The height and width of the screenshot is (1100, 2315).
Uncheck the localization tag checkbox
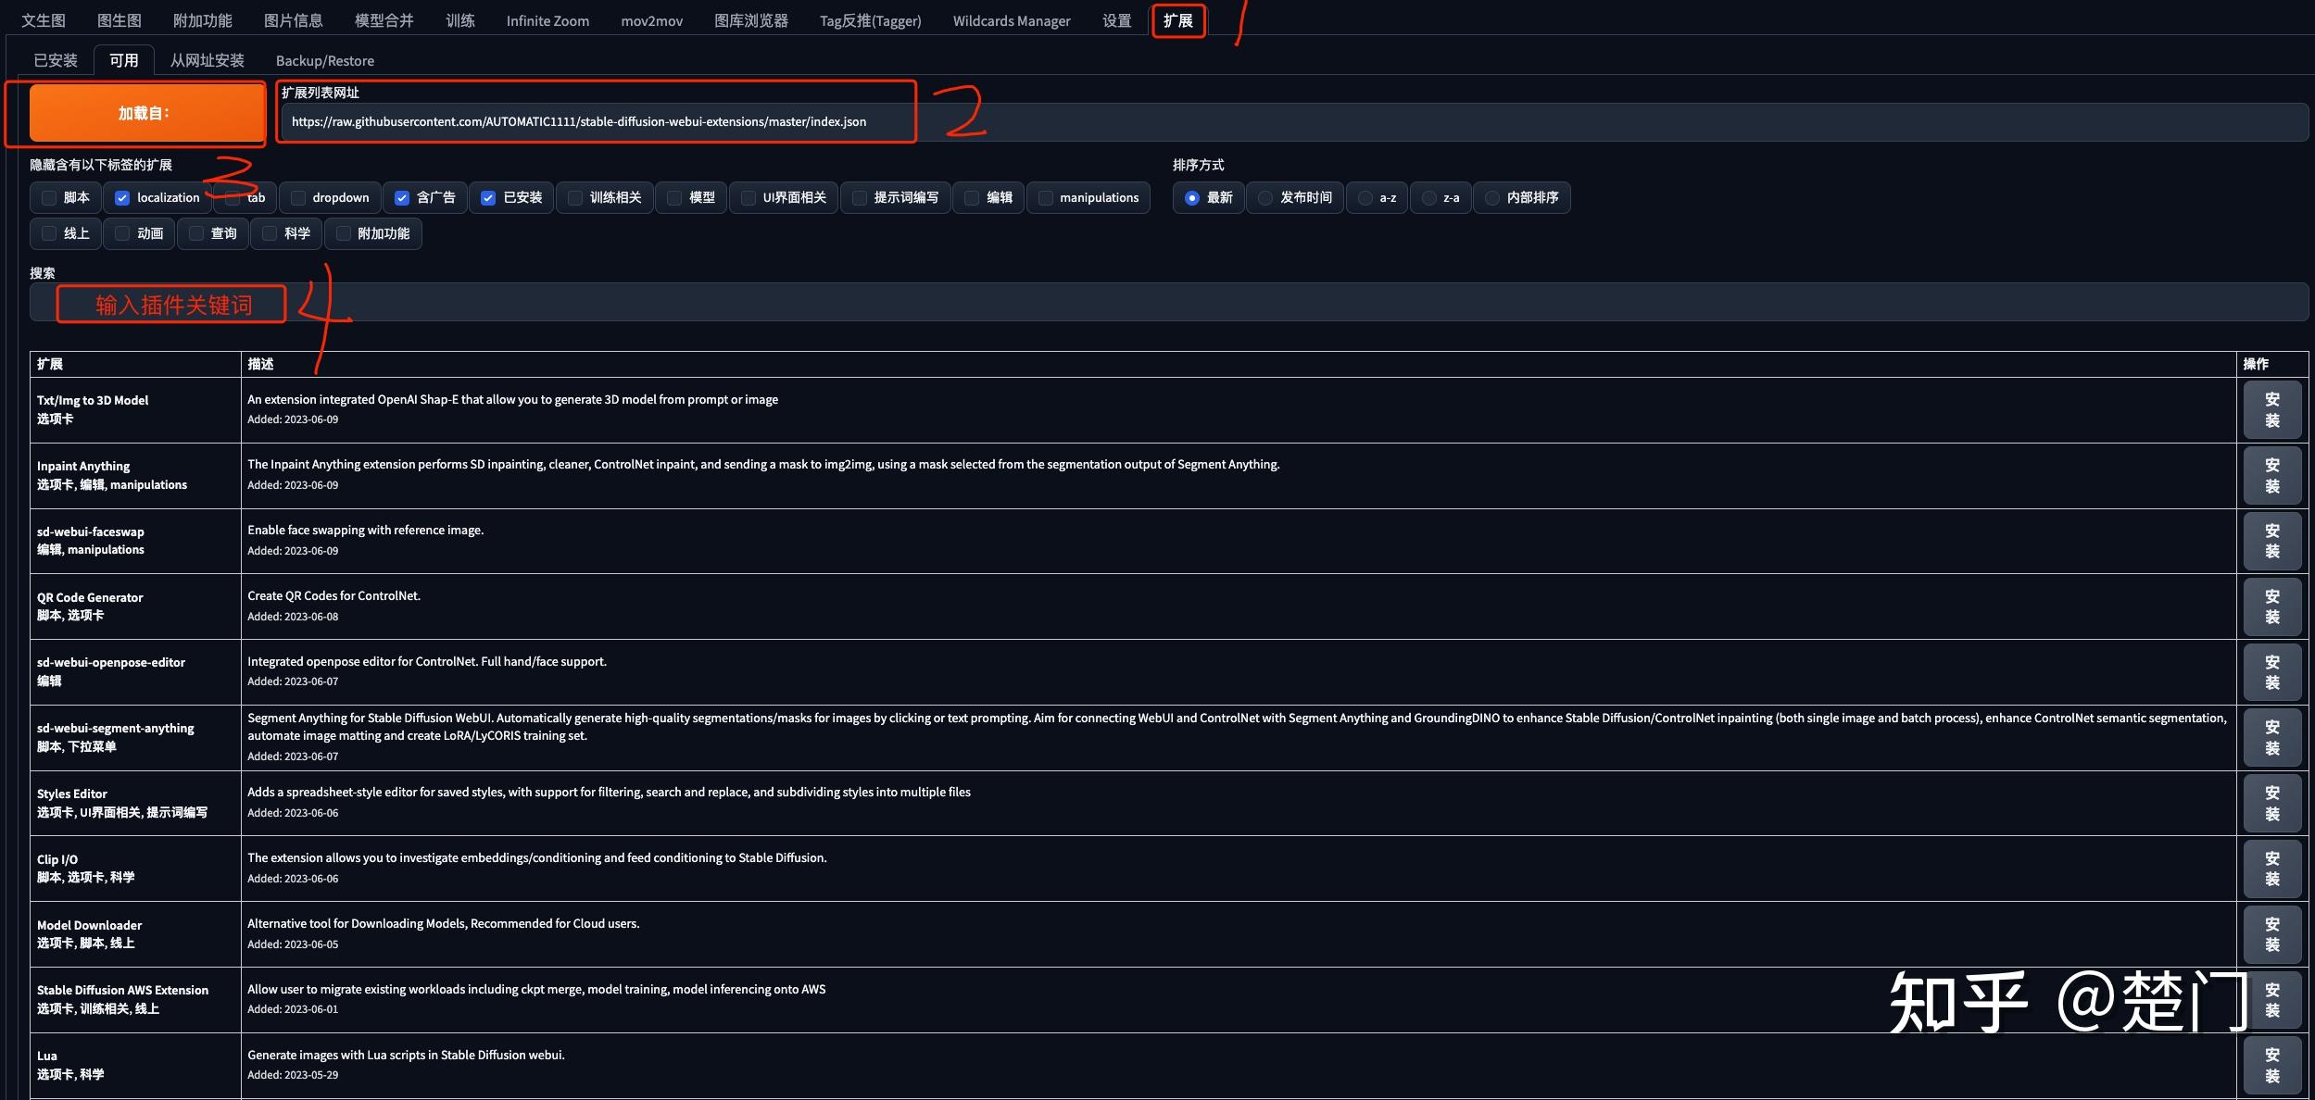tap(122, 197)
